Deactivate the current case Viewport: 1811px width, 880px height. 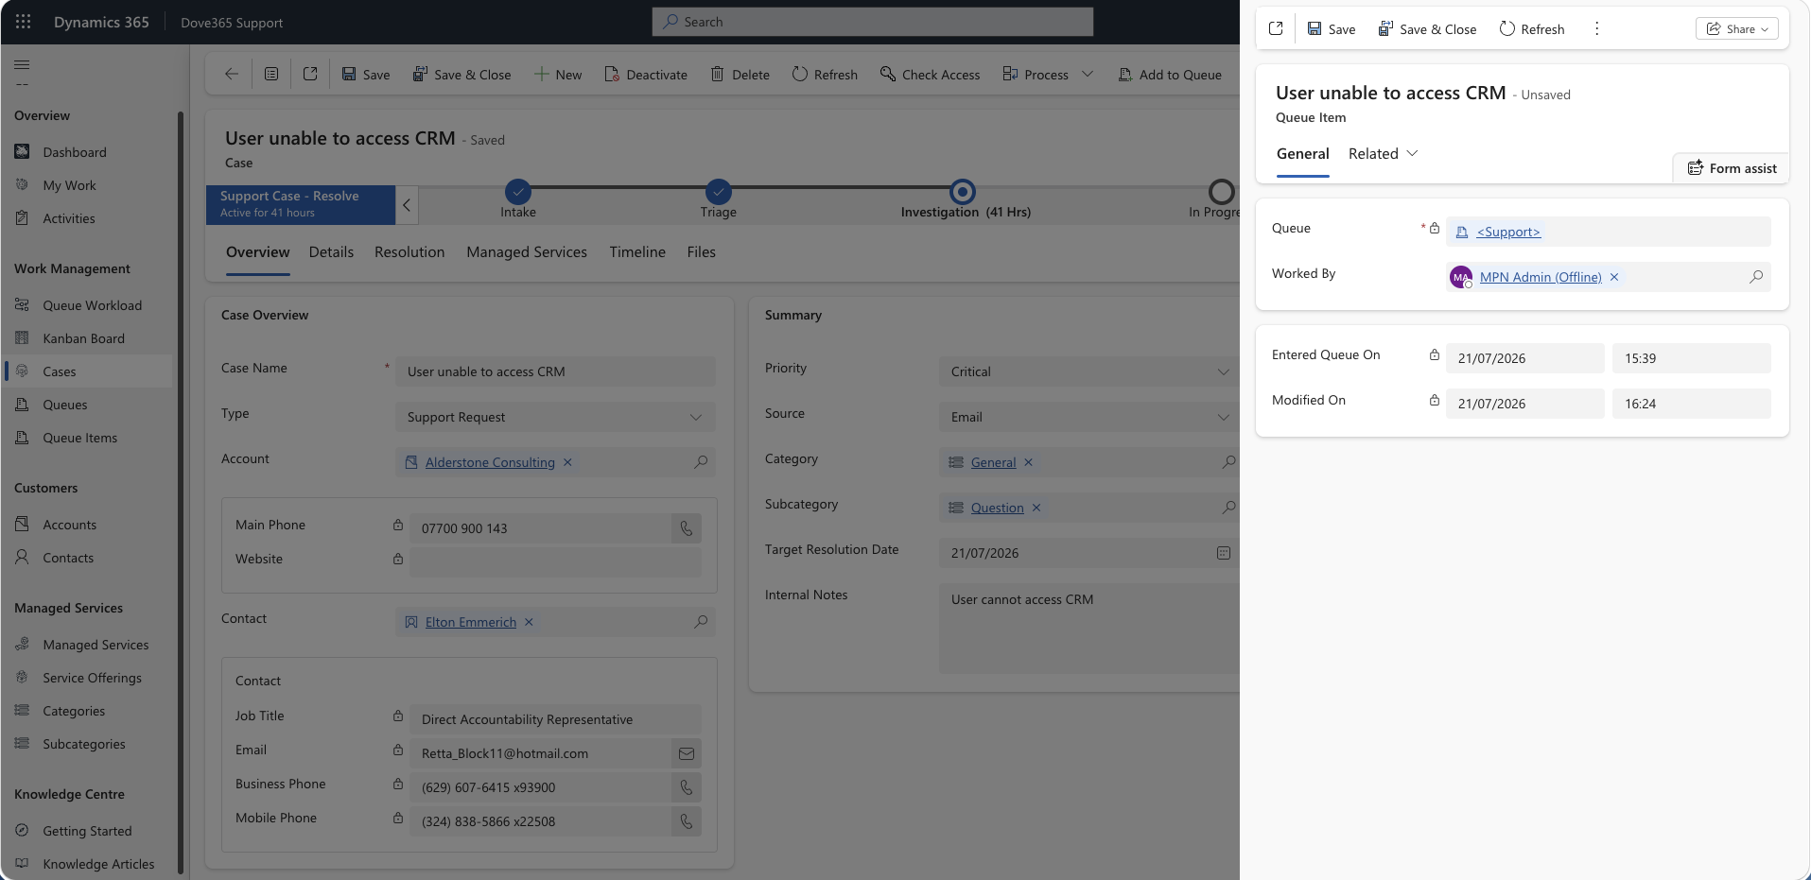pos(646,75)
